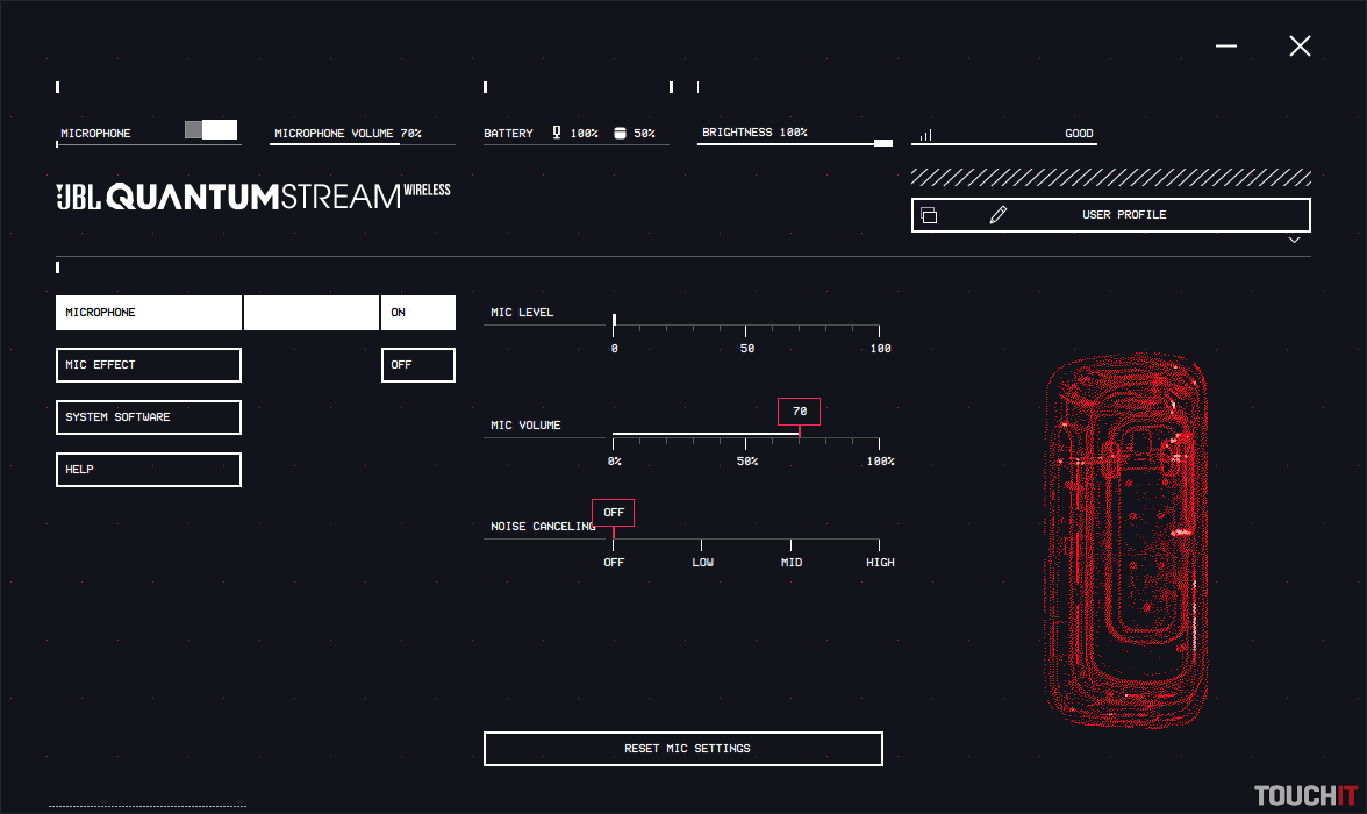This screenshot has height=814, width=1367.
Task: Open the User Profile dropdown
Action: tap(1123, 215)
